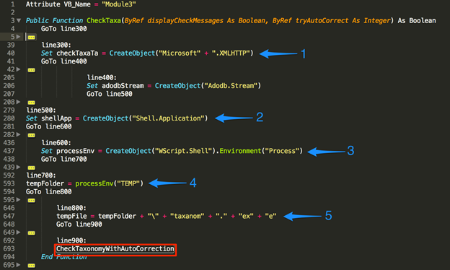Screen dimensions: 450x270
Task: Click the shellApp variable name
Action: [56, 118]
